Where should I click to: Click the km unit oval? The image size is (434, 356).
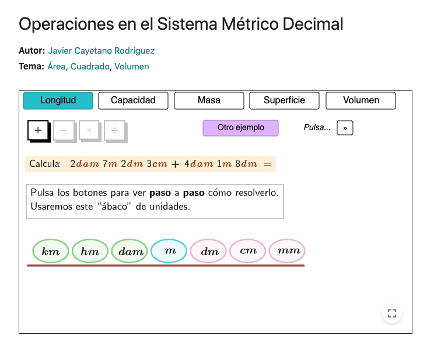coord(51,252)
